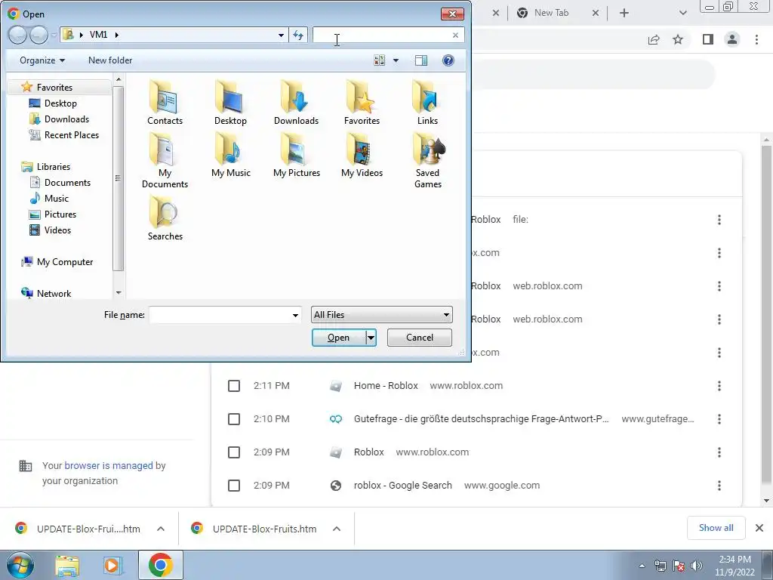Expand options for first UPDATE-Blox-Frui download
Screen dimensions: 773x580
(161, 529)
